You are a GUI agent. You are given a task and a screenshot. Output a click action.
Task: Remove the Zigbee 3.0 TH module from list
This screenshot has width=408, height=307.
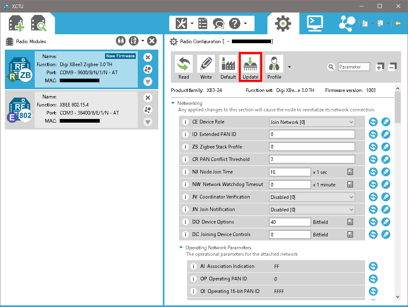coord(148,57)
